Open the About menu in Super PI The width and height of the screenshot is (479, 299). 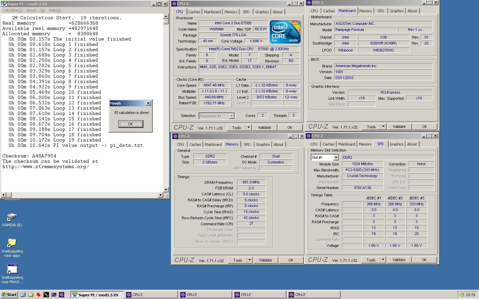36,10
